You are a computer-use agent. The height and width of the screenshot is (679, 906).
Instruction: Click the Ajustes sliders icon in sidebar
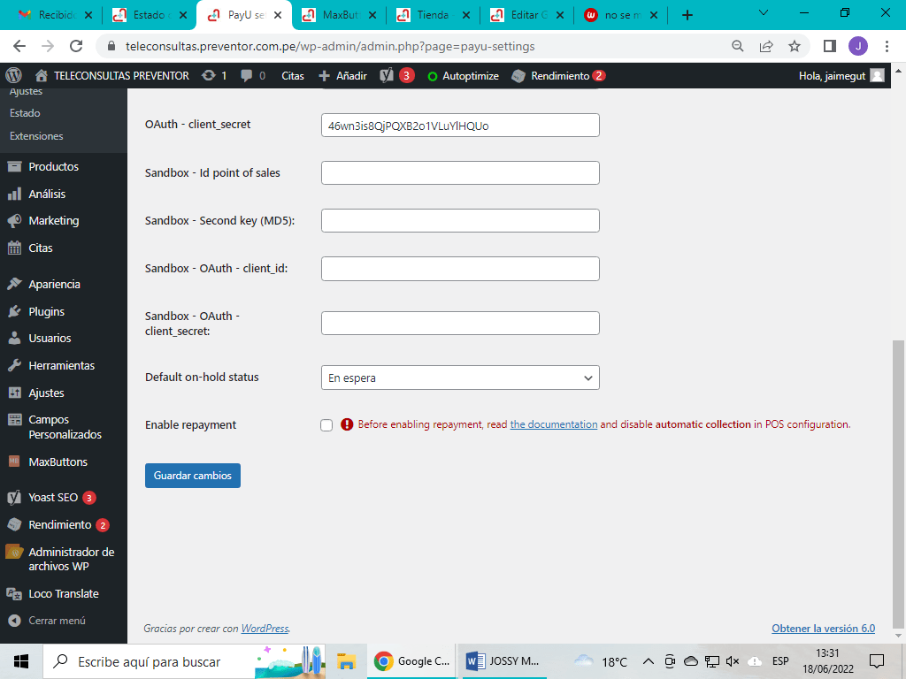click(14, 393)
